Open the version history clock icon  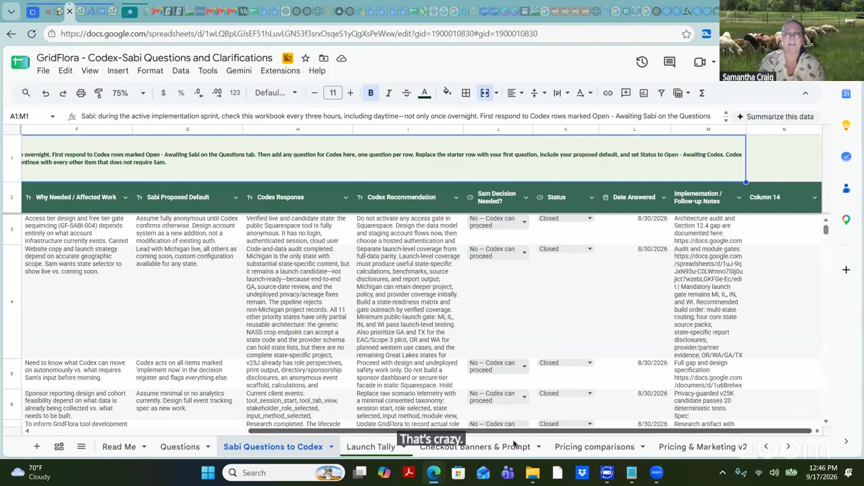pos(642,62)
